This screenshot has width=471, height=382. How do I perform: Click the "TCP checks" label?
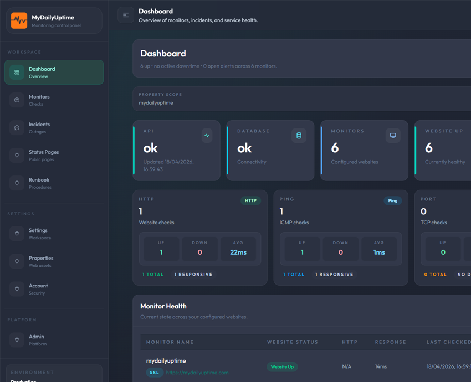click(433, 223)
